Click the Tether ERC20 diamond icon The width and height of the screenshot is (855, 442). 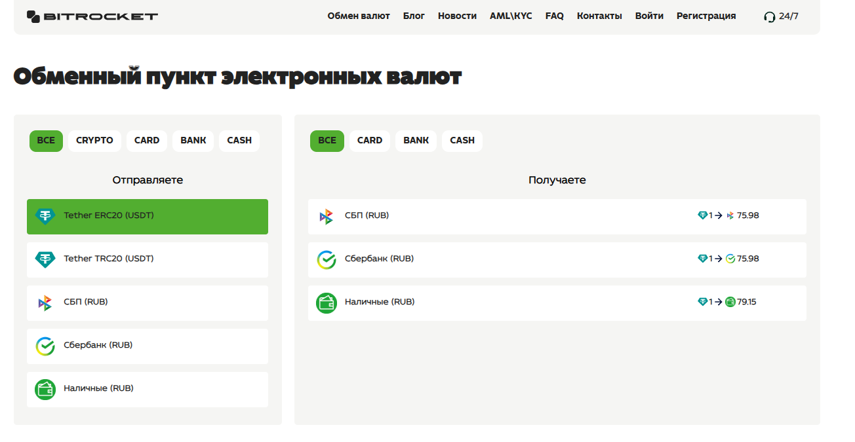pos(45,215)
